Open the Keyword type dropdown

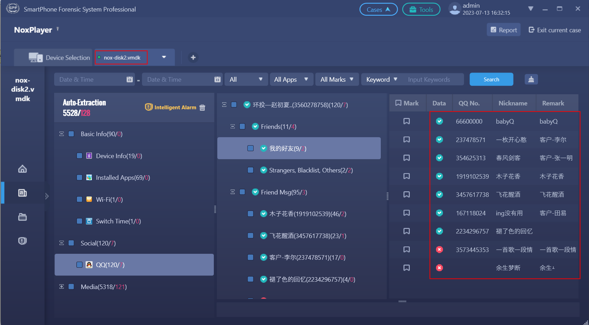pyautogui.click(x=381, y=79)
